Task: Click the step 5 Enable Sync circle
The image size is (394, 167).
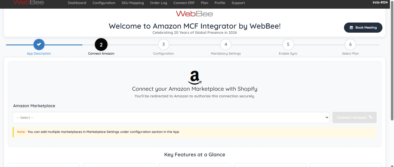Action: pyautogui.click(x=288, y=44)
